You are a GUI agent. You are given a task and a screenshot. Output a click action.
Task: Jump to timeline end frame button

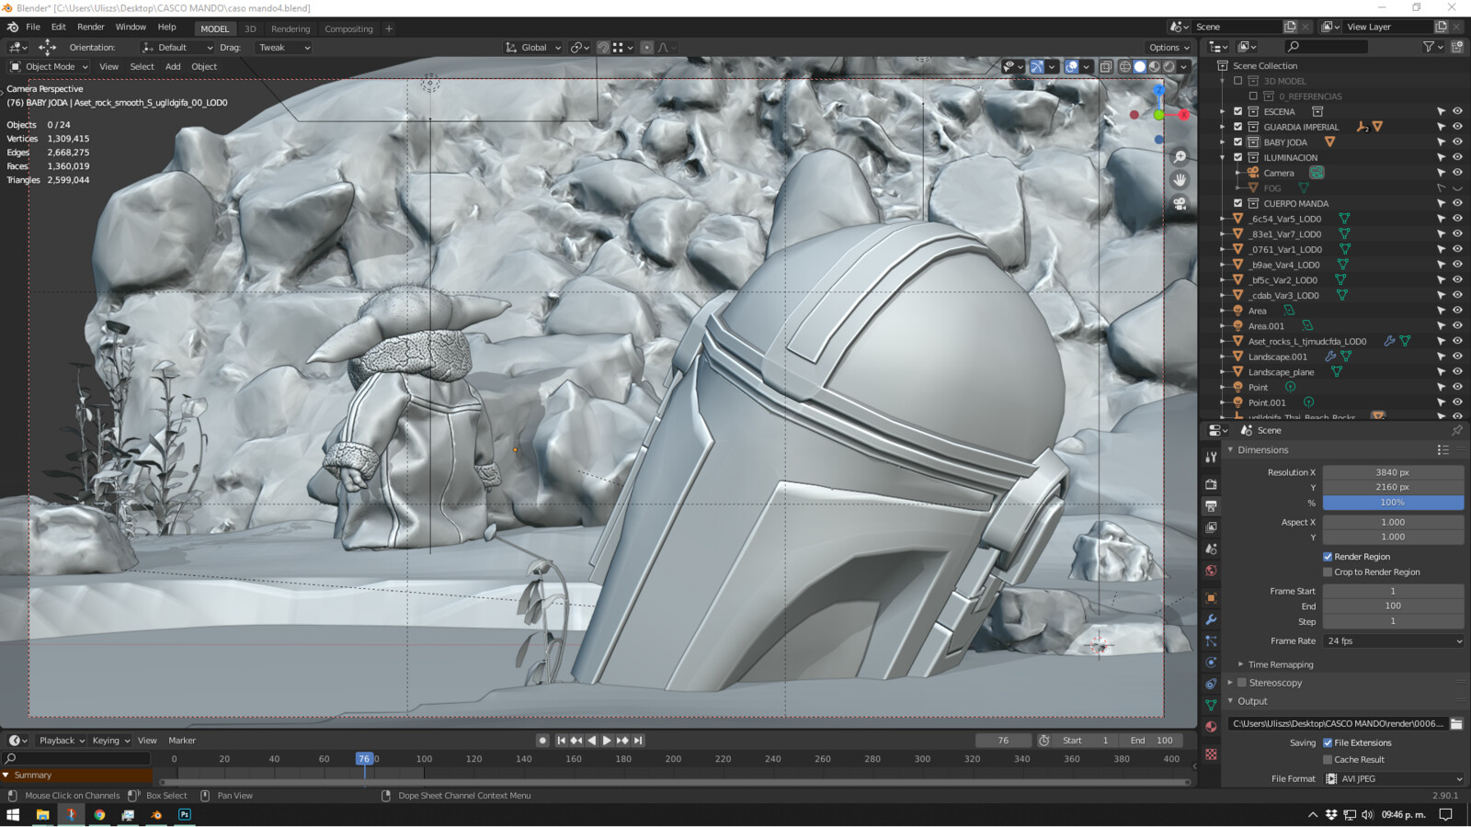638,741
